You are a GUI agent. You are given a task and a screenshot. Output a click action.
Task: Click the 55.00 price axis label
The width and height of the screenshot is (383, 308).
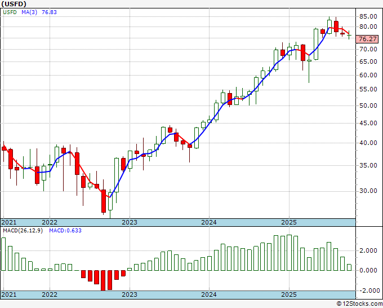tap(368, 90)
